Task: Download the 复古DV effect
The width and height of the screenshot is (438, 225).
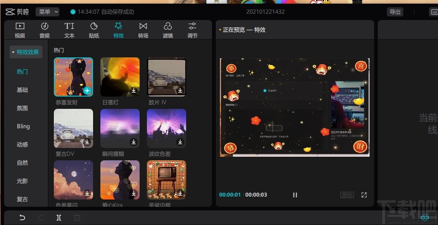Action: click(x=87, y=142)
